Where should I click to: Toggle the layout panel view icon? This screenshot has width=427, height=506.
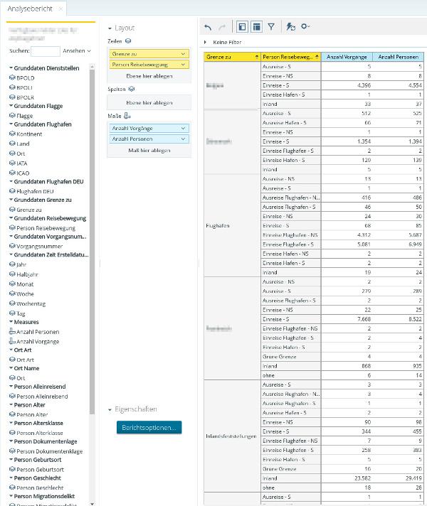click(242, 27)
